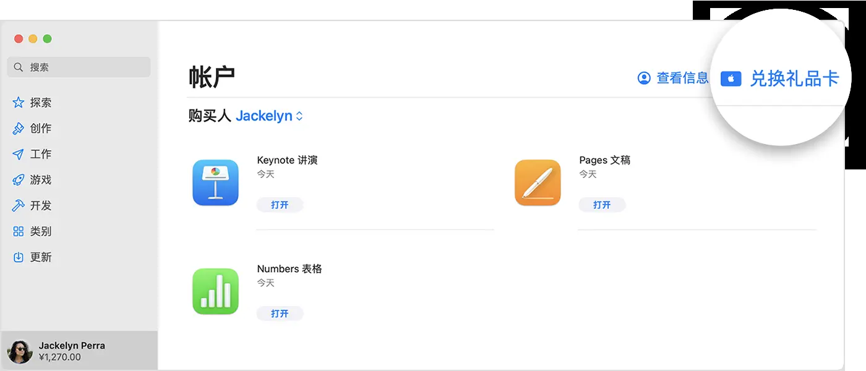Open Pages 文稿 with 打开 button
This screenshot has height=371, width=866.
(602, 205)
